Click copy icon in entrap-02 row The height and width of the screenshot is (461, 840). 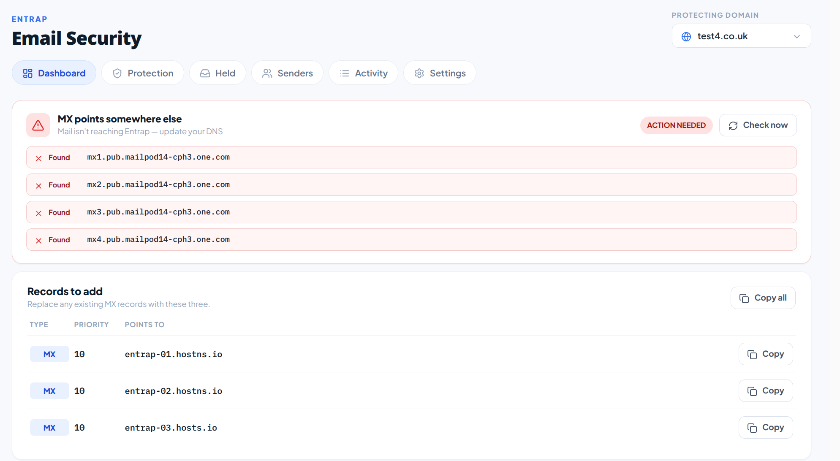(752, 391)
